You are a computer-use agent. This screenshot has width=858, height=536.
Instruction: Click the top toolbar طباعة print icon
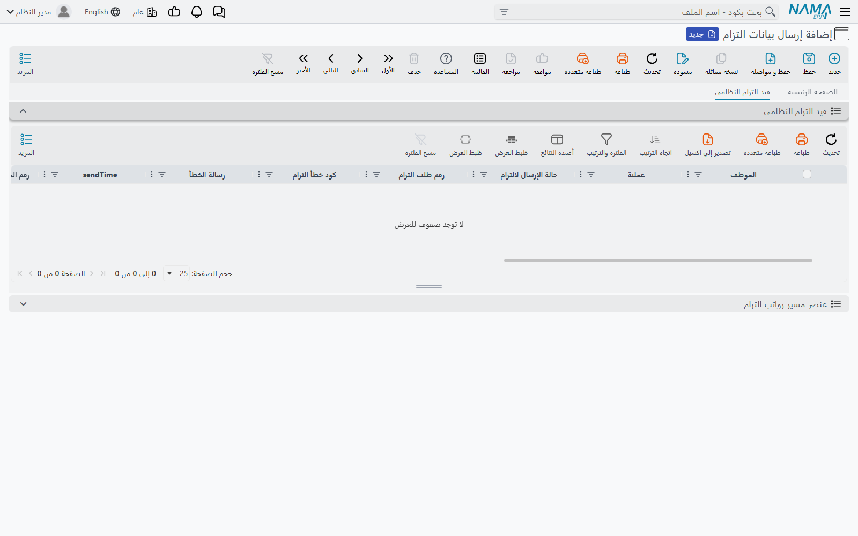point(622,58)
